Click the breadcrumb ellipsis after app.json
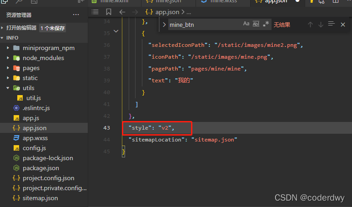The image size is (352, 207). (x=189, y=12)
